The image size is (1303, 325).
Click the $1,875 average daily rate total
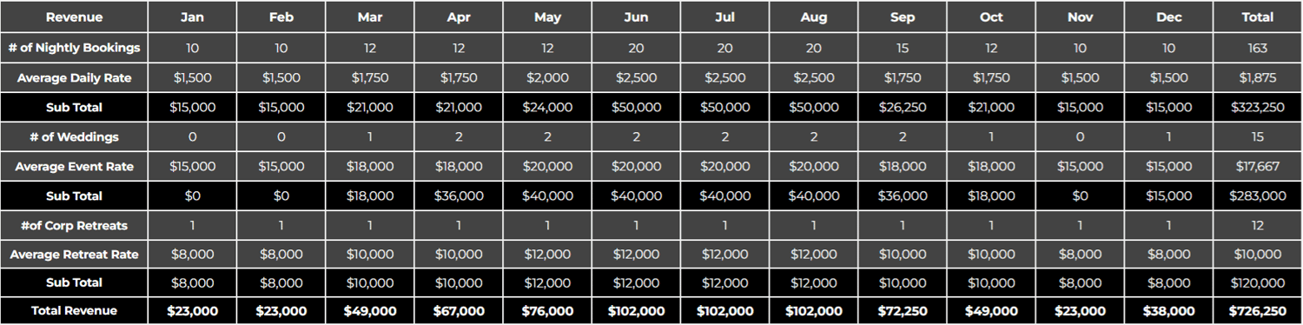click(x=1257, y=77)
